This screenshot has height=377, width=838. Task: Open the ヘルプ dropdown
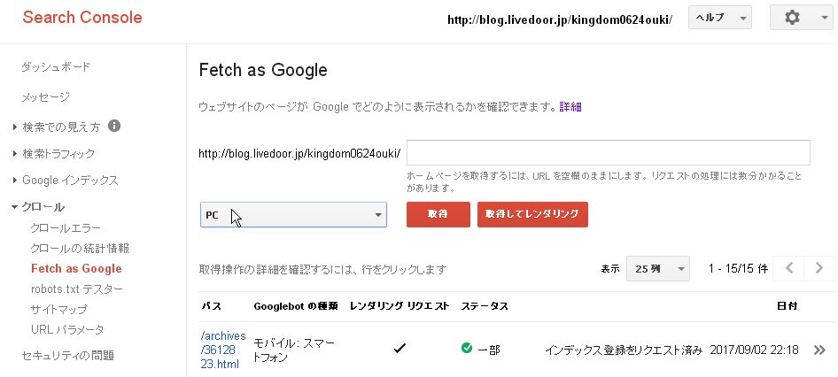coord(719,18)
